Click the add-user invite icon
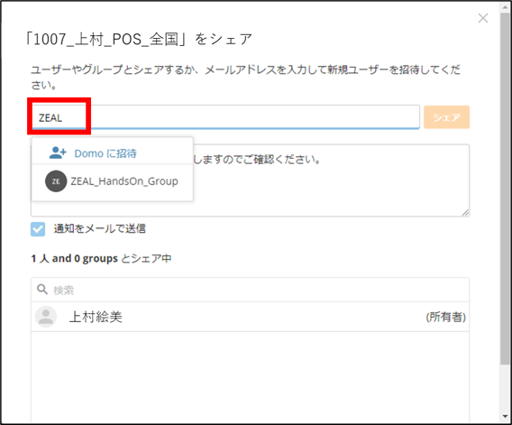512x425 pixels. 58,152
